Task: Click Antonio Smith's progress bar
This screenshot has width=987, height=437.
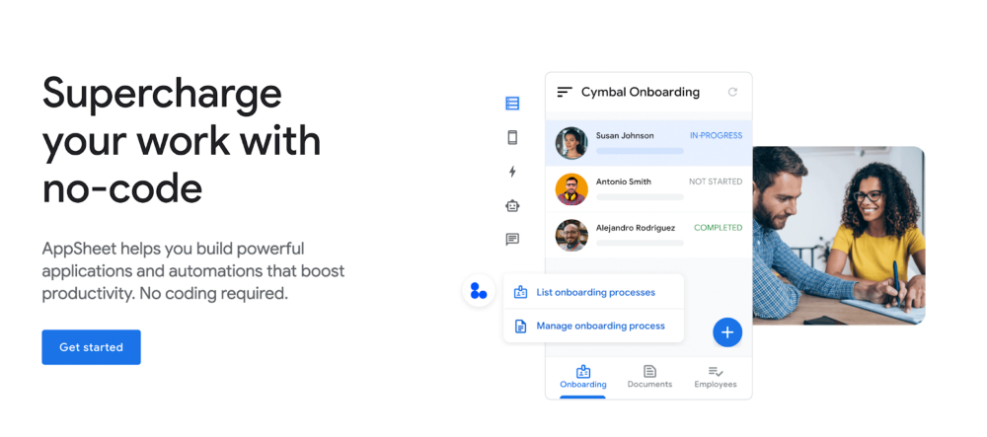Action: tap(640, 197)
